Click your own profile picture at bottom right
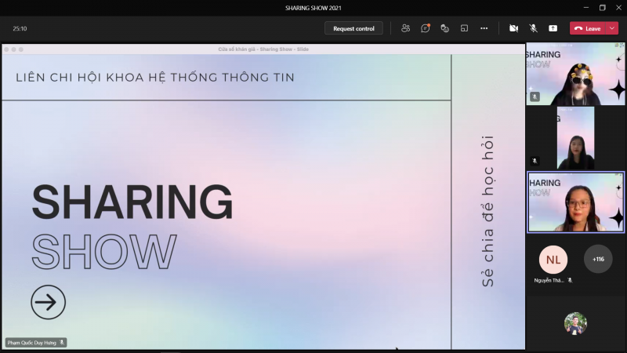 [x=575, y=323]
